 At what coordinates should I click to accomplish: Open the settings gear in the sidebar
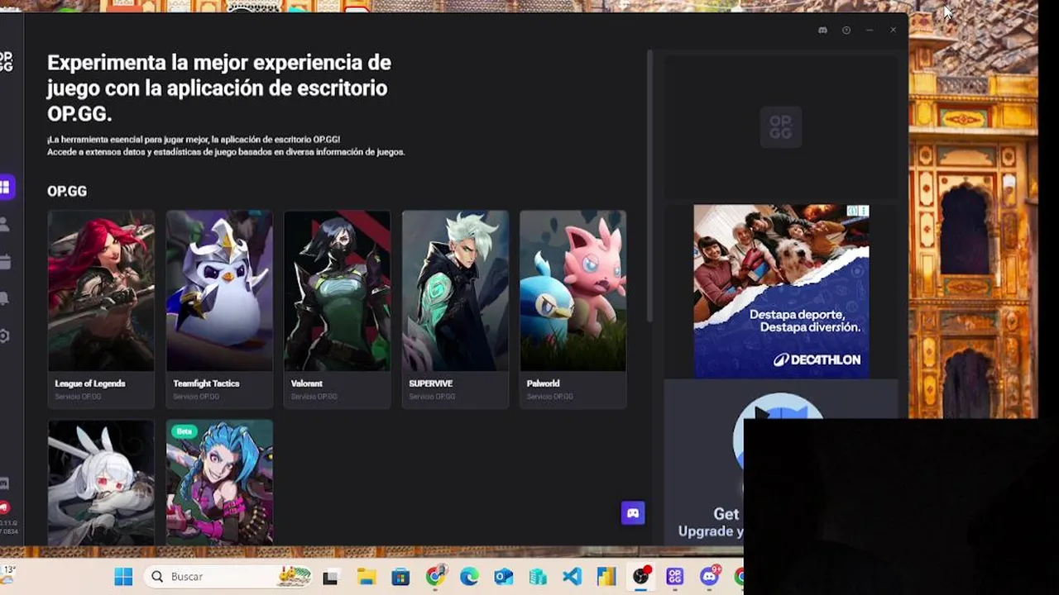click(x=5, y=336)
